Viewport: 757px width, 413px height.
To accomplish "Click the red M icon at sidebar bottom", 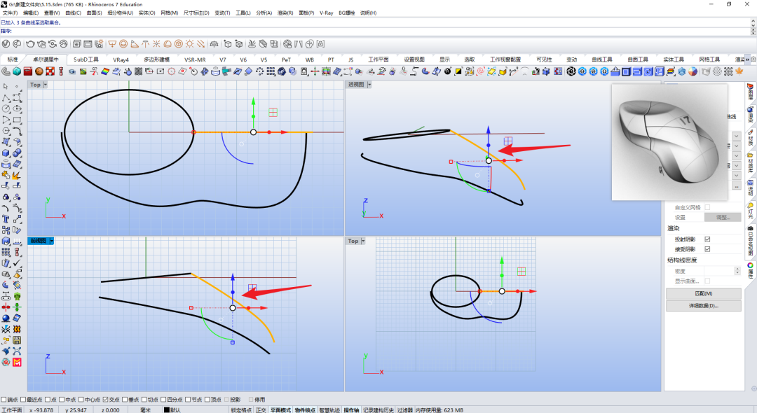I will [17, 362].
